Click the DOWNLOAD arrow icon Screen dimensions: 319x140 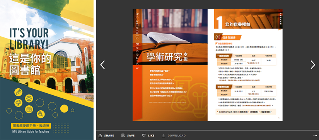[x=164, y=135]
